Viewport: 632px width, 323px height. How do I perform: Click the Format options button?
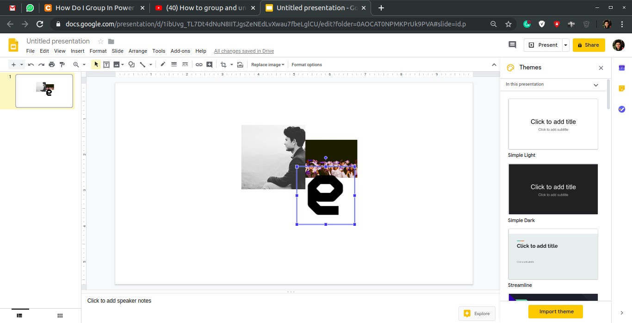click(307, 65)
